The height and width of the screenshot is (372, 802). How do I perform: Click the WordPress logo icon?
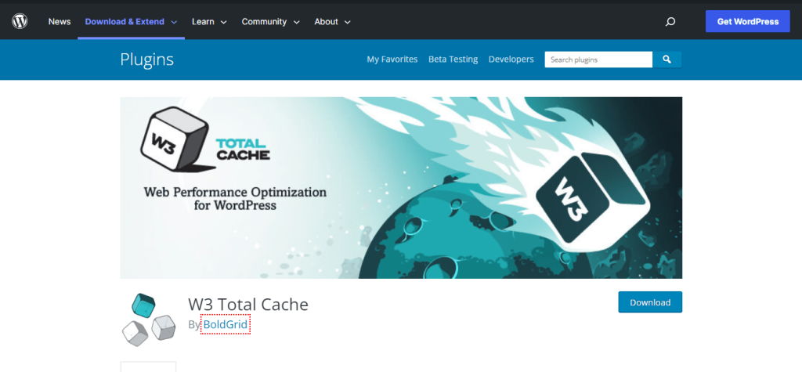(x=20, y=21)
